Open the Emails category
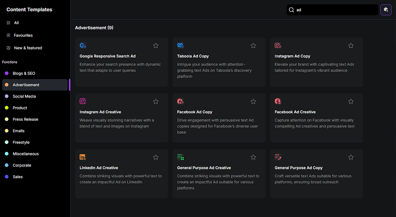Image resolution: width=396 pixels, height=217 pixels. 35,131
